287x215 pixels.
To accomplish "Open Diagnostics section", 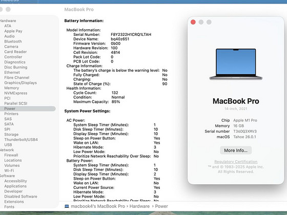I will 15,62.
